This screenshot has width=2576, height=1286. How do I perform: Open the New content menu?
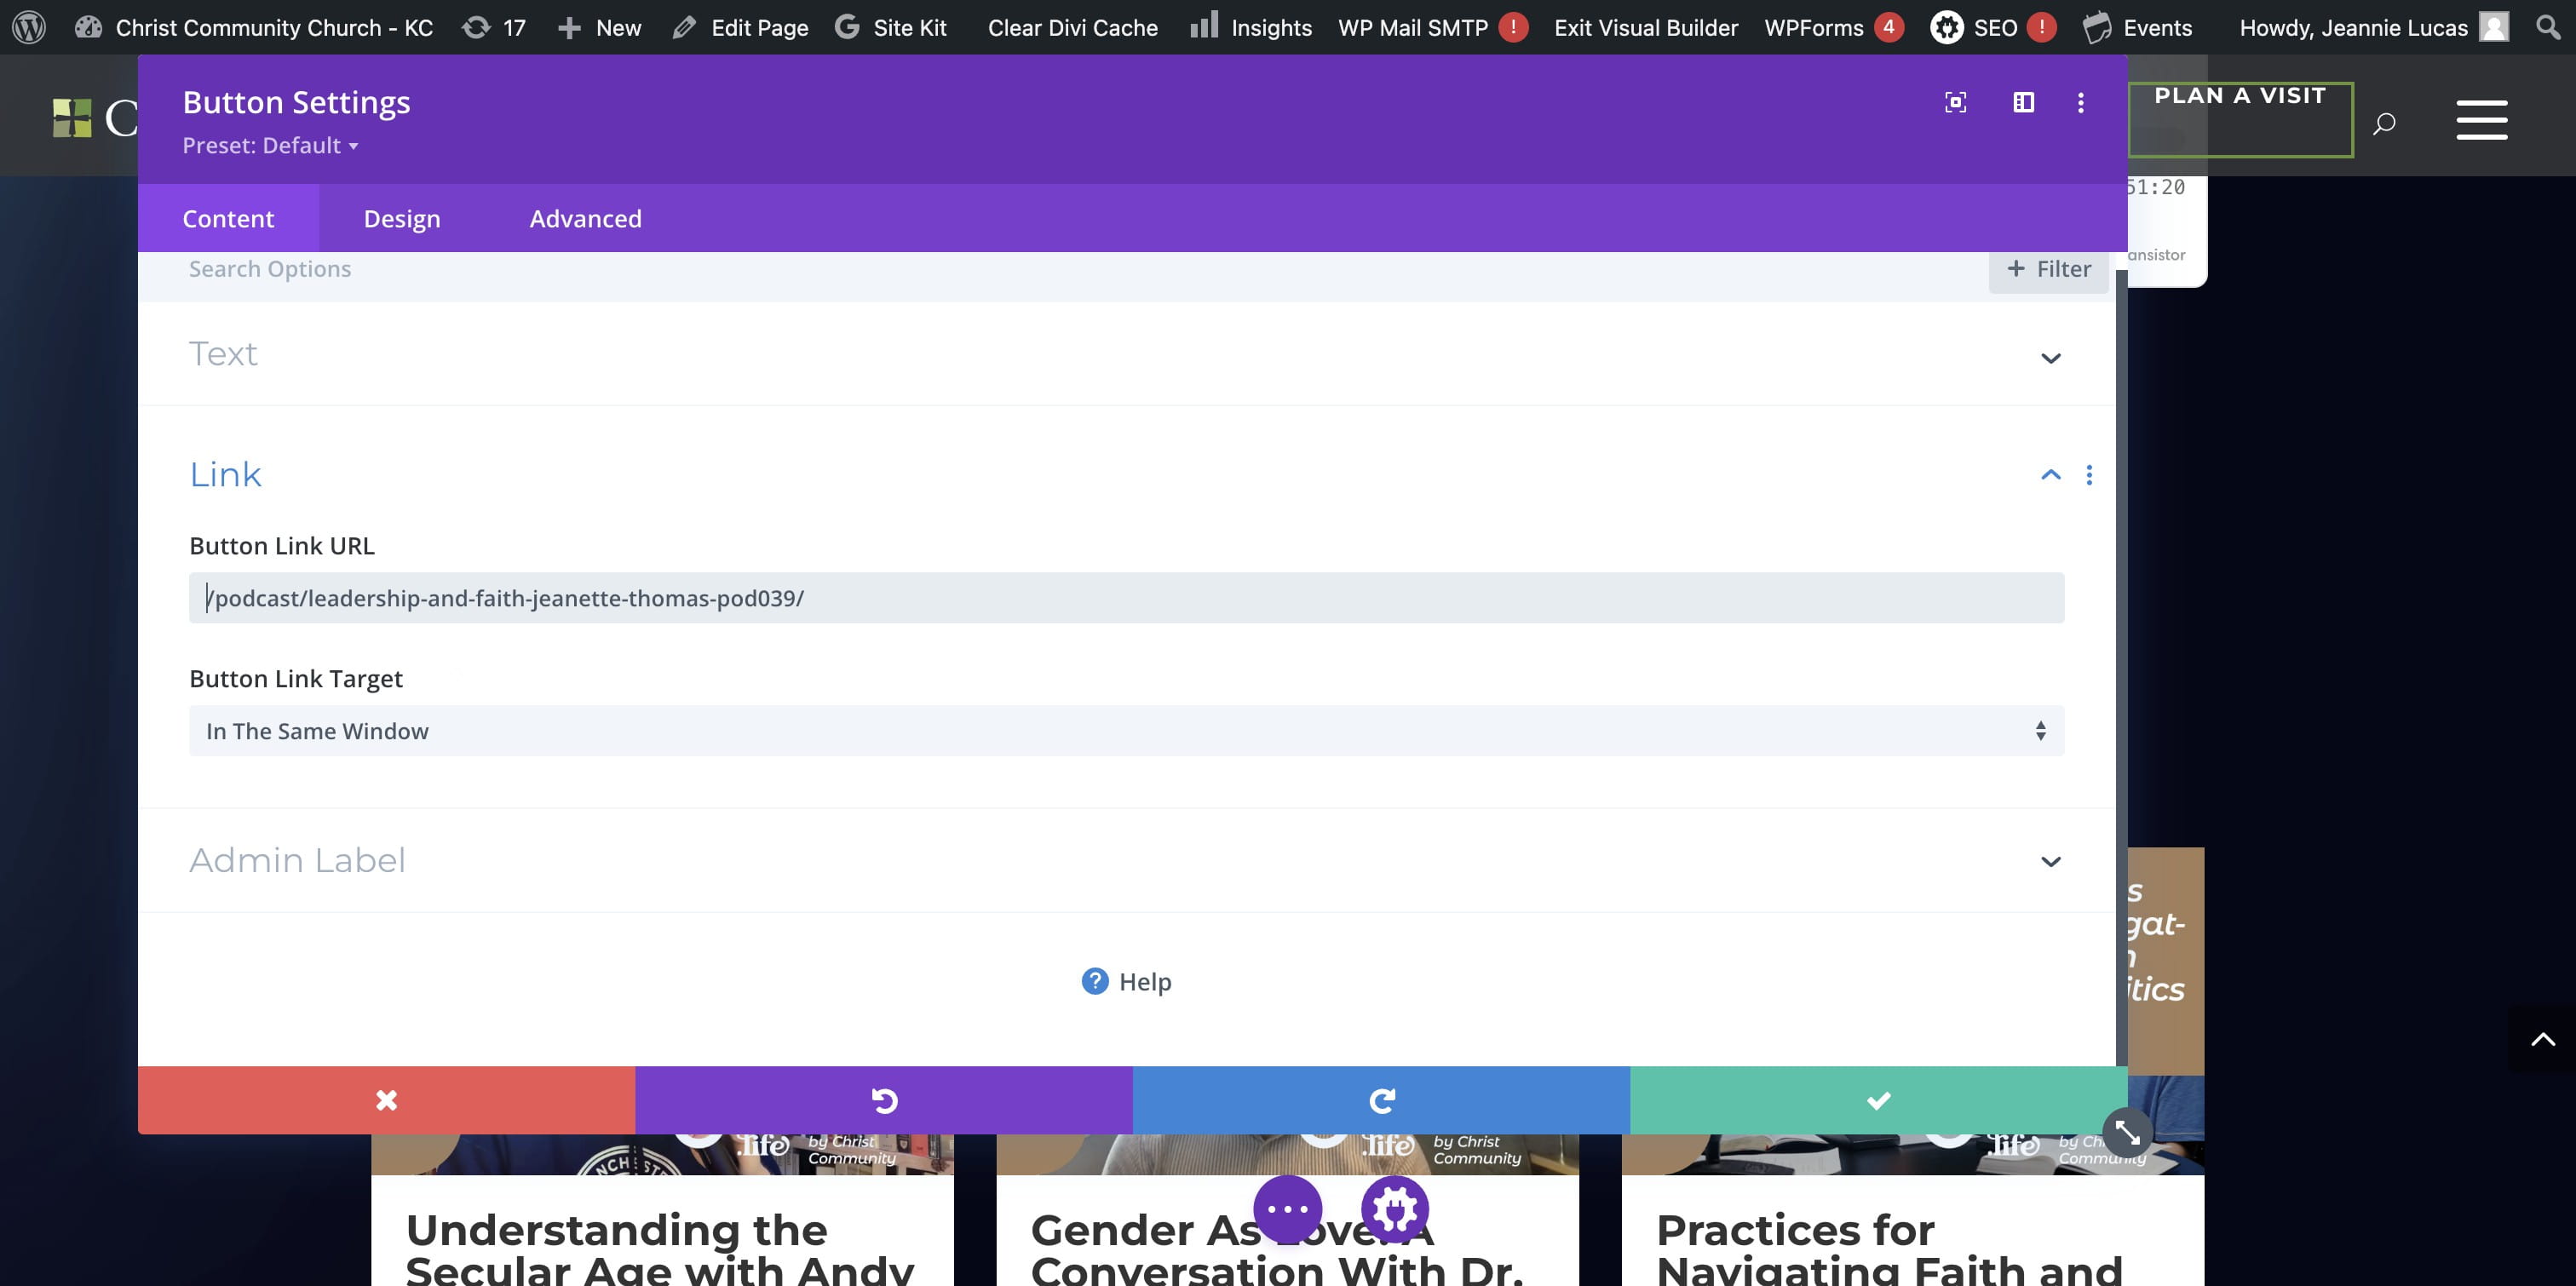tap(599, 27)
